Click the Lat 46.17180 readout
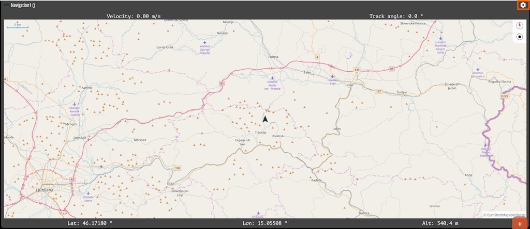Screen dimensions: 530x229 tap(90, 223)
